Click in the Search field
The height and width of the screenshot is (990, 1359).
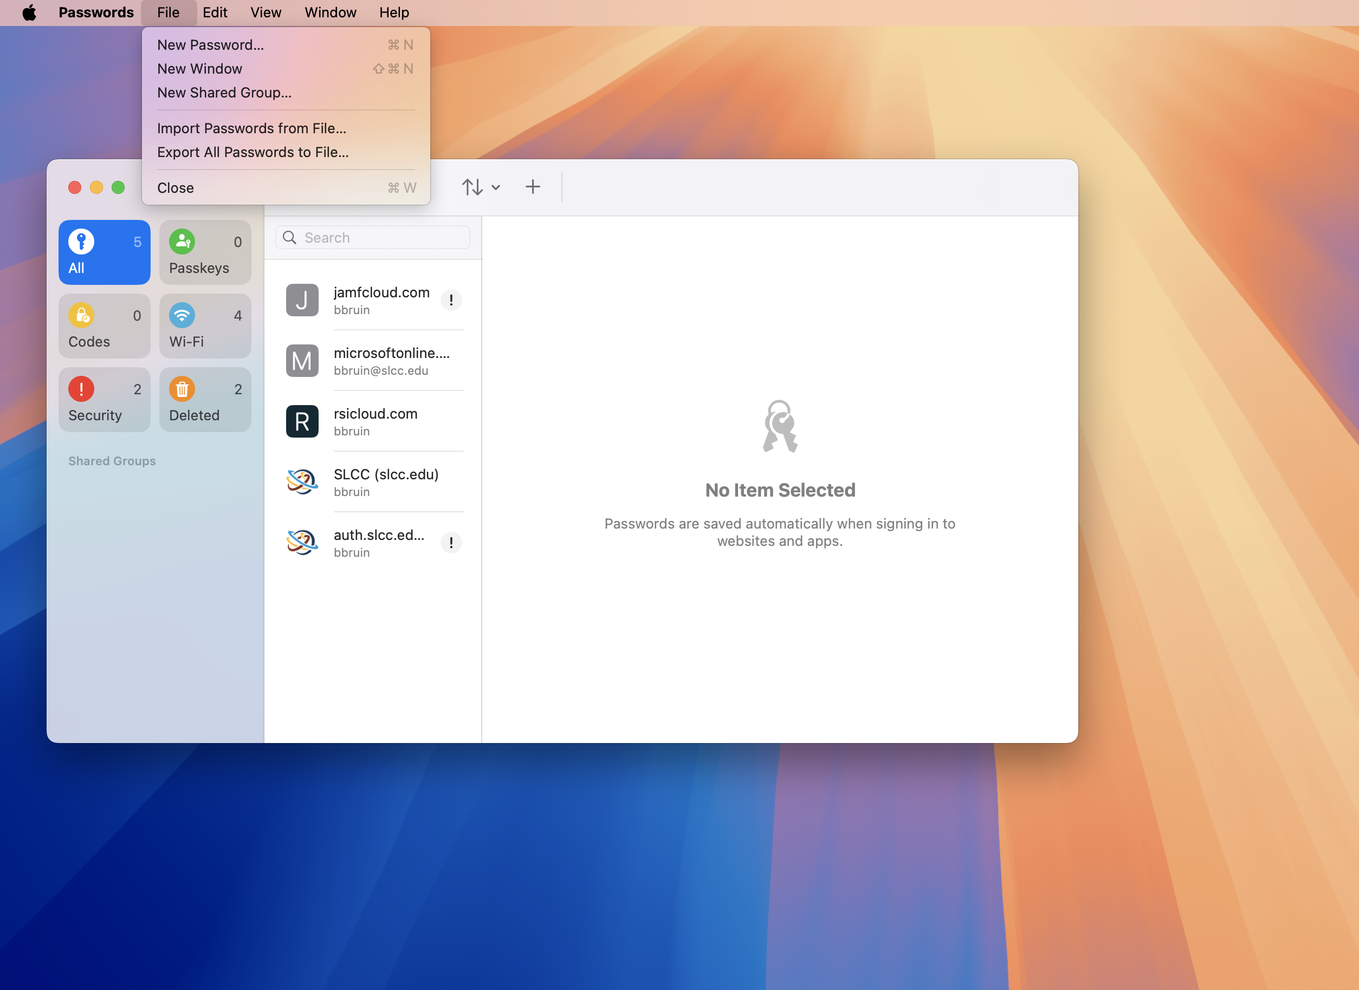coord(382,238)
